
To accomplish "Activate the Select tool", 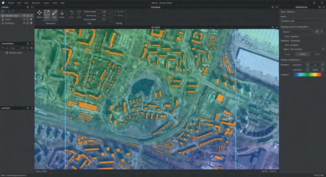I will click(47, 14).
